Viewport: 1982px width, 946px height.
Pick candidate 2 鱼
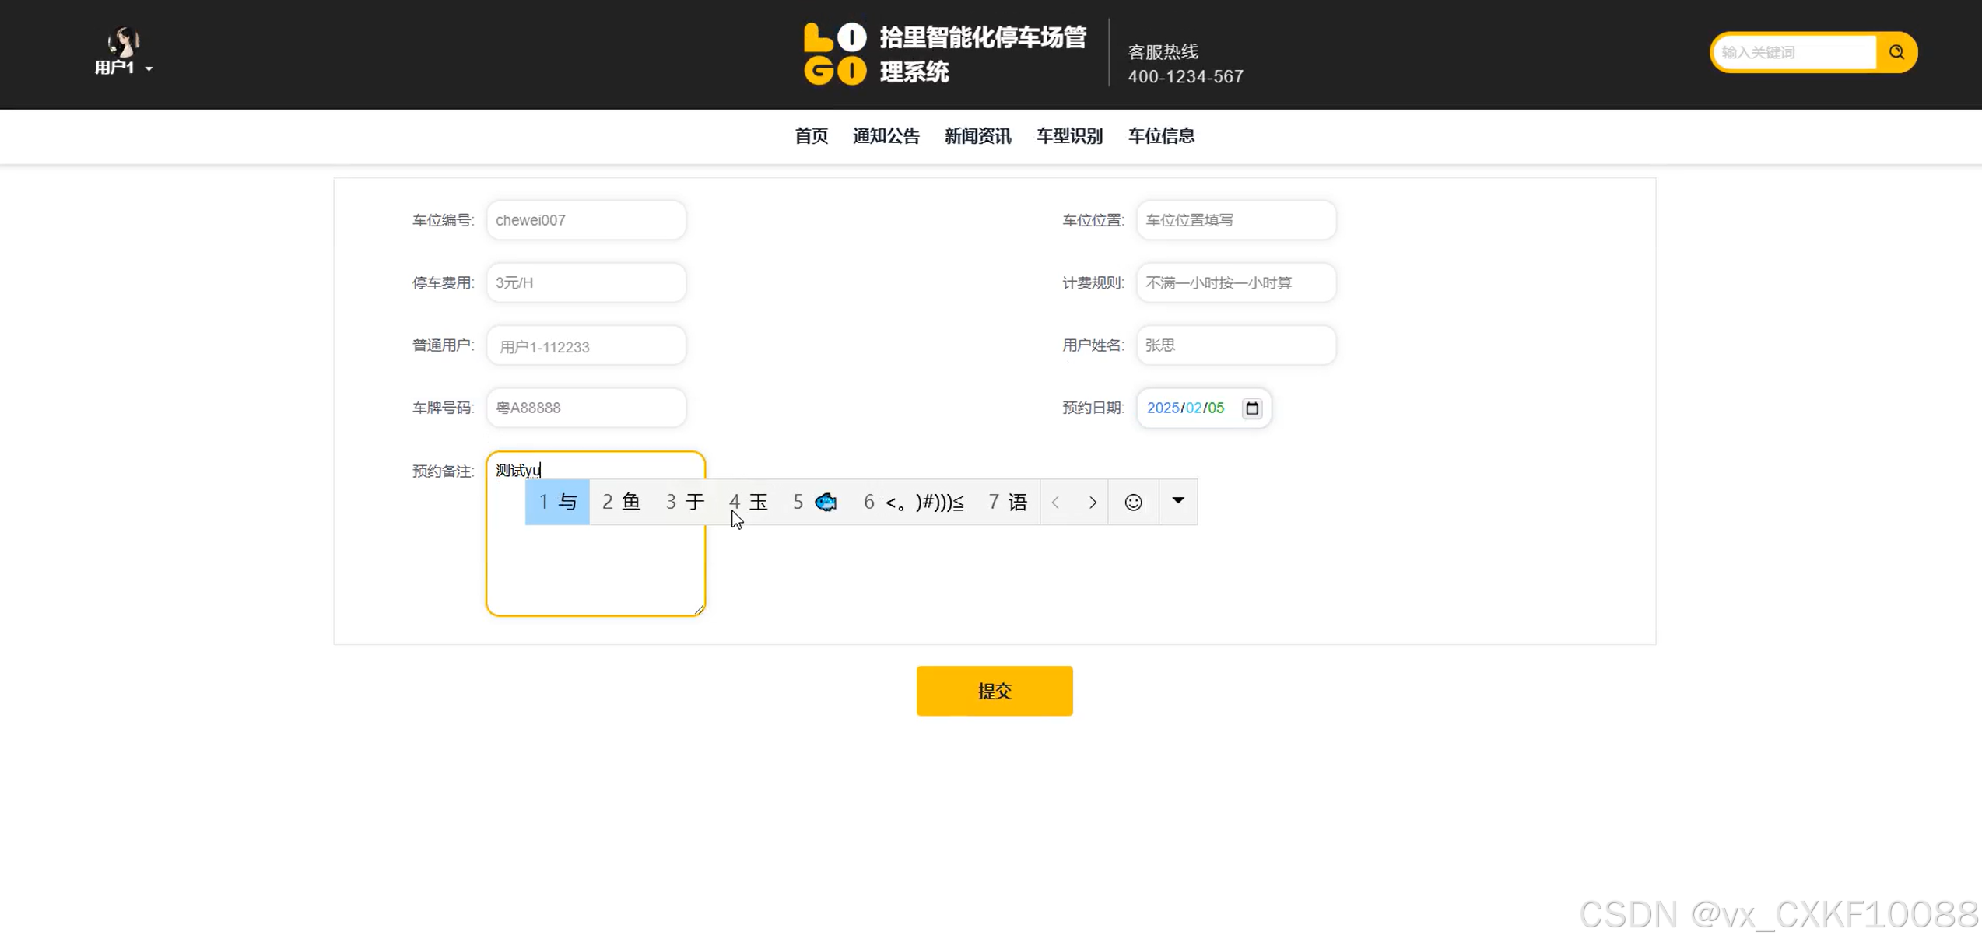(x=621, y=503)
